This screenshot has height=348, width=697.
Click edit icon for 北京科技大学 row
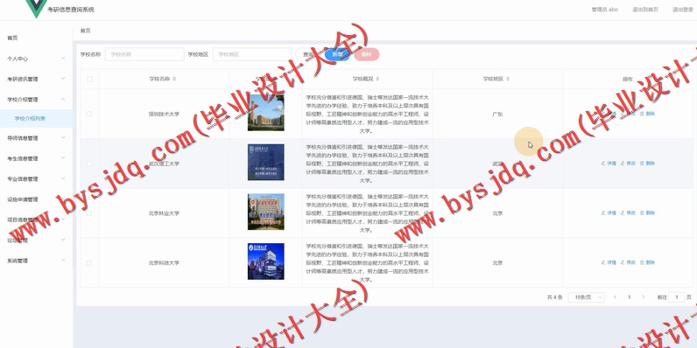623,263
